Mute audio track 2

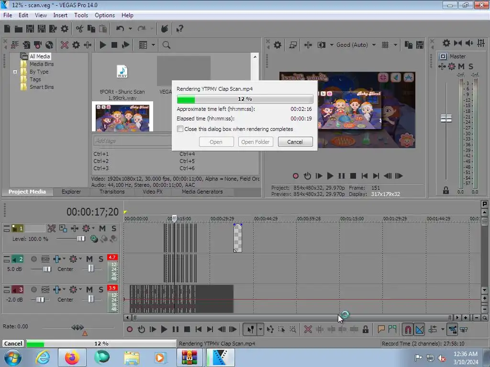coord(89,259)
